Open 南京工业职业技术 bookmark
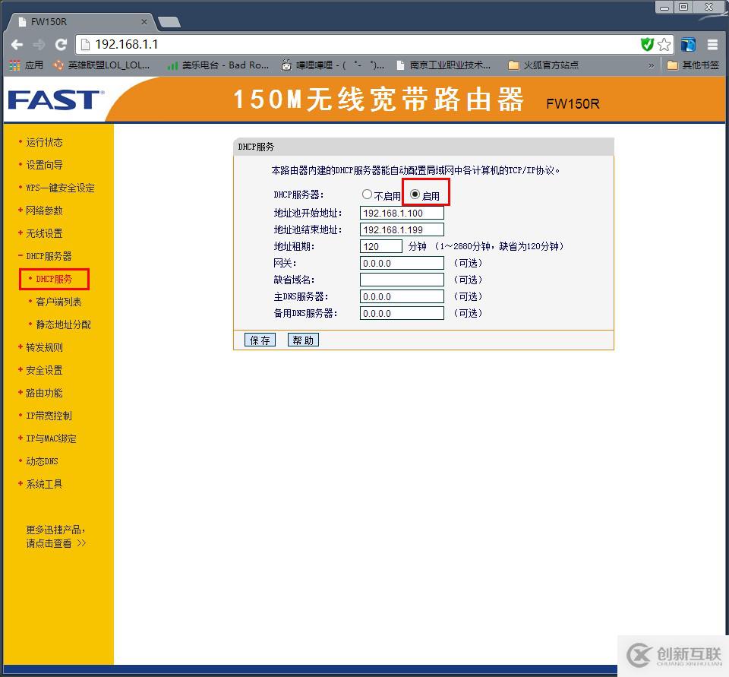The image size is (729, 677). point(443,65)
